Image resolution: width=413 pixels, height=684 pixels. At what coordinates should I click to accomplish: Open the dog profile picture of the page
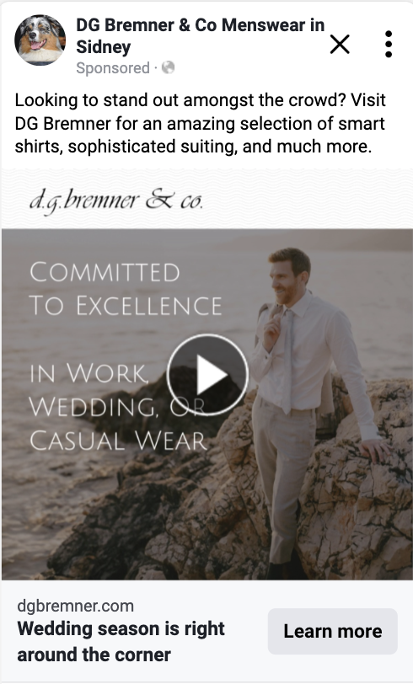coord(40,40)
